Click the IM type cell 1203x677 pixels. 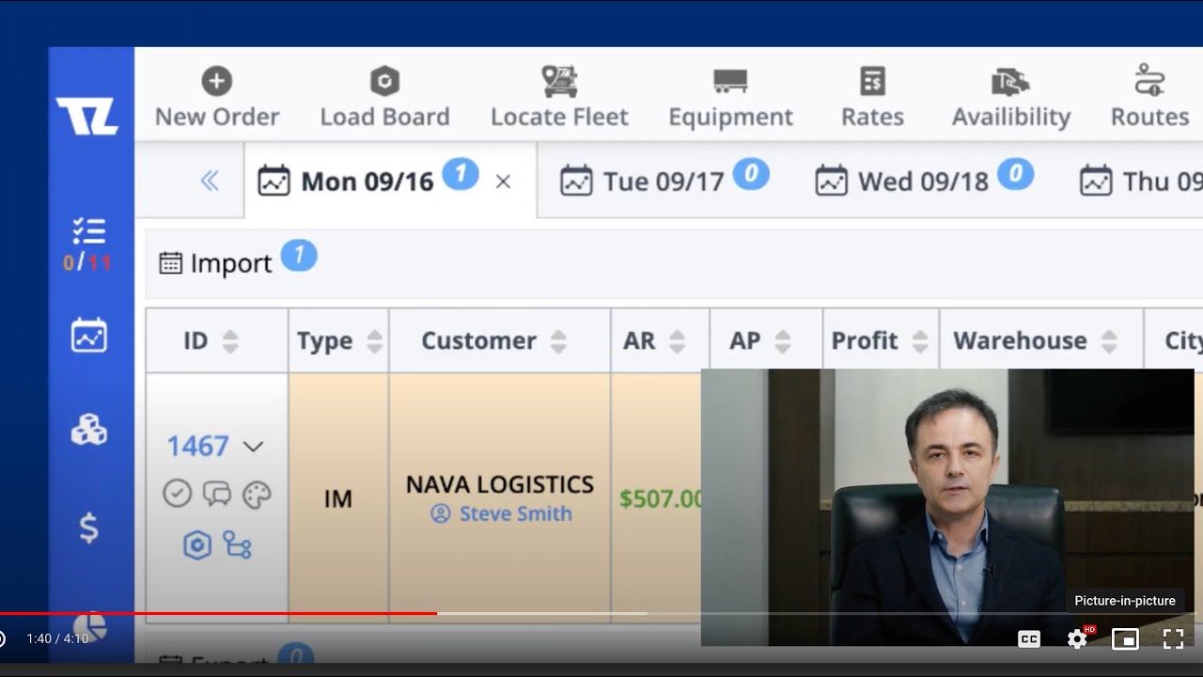click(x=337, y=498)
